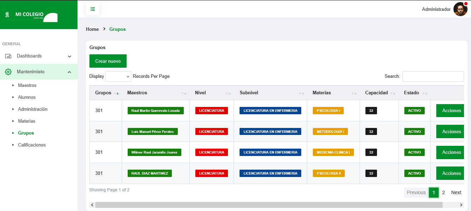Open the Administrador profile avatar
Viewport: 471px width, 211px height.
click(x=460, y=9)
